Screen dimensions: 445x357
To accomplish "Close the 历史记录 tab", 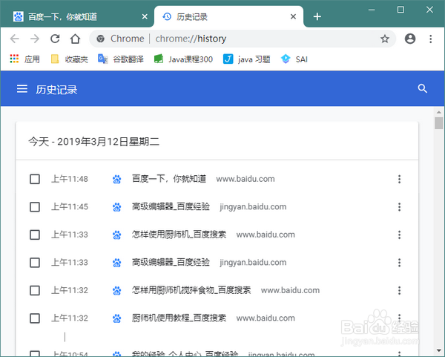I will [293, 17].
